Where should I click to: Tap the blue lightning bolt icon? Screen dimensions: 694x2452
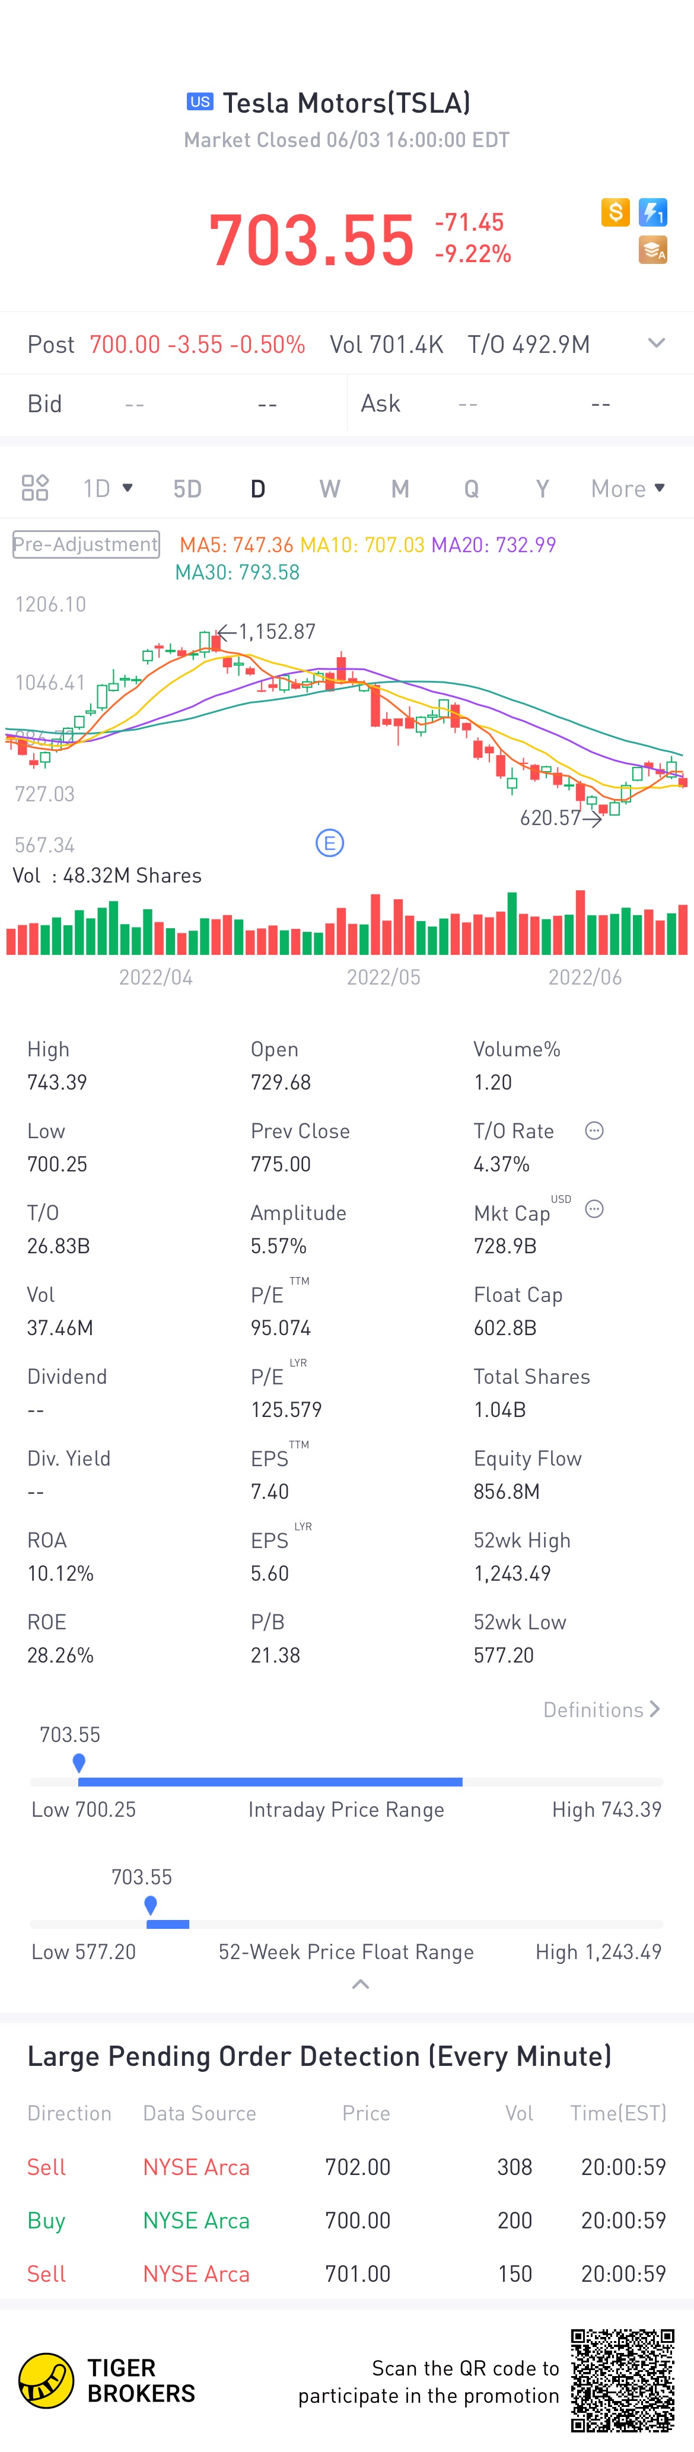coord(653,212)
